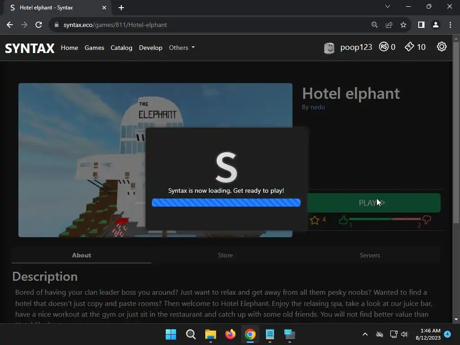Favorite the game with the star icon
This screenshot has height=345, width=460.
pos(314,220)
